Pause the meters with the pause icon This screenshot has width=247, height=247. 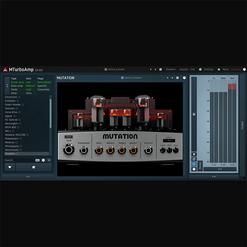click(194, 154)
